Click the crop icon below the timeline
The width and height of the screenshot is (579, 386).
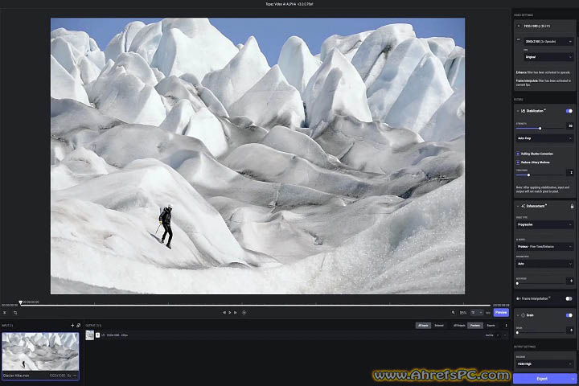[x=15, y=313]
